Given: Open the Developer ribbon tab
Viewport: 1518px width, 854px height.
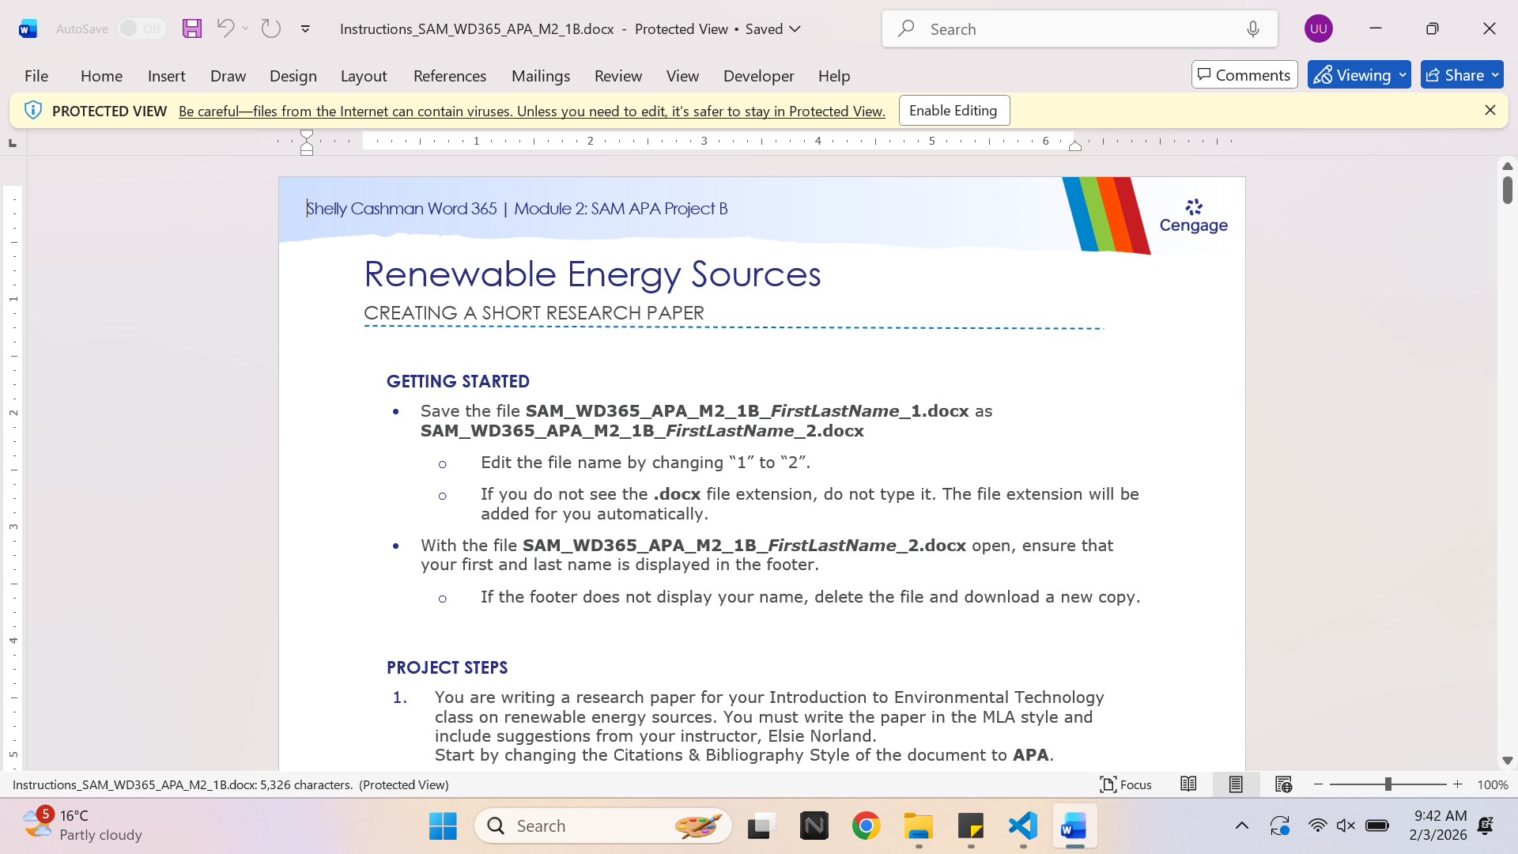Looking at the screenshot, I should point(759,76).
